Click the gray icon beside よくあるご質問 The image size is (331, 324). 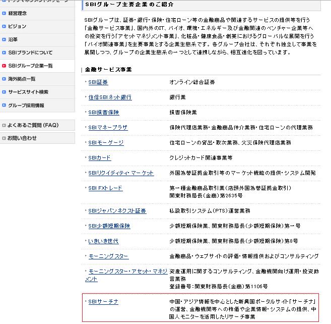tap(4, 125)
